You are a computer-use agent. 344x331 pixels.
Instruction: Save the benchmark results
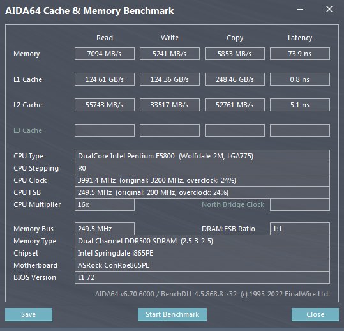[x=29, y=314]
